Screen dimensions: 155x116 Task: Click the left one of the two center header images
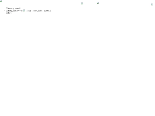click(82, 3)
